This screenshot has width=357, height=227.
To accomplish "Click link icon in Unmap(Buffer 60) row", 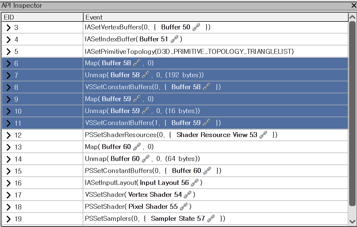I will pos(146,159).
